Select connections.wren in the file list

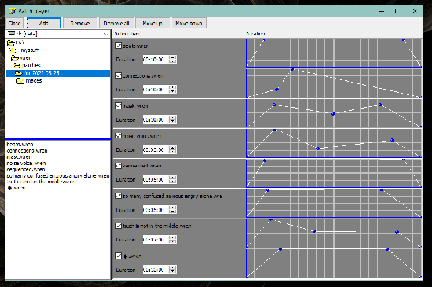click(27, 150)
